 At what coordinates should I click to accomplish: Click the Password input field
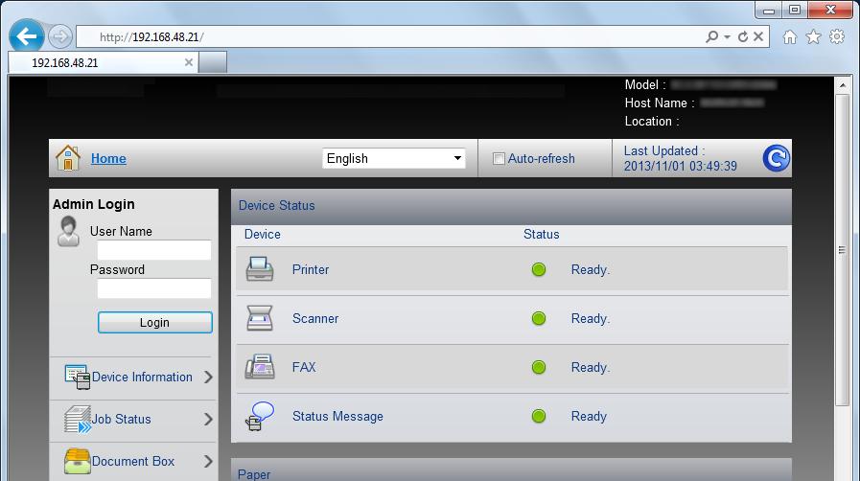(x=154, y=288)
